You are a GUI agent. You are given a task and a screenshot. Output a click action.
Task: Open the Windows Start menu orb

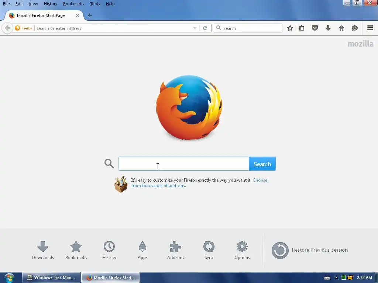point(9,278)
